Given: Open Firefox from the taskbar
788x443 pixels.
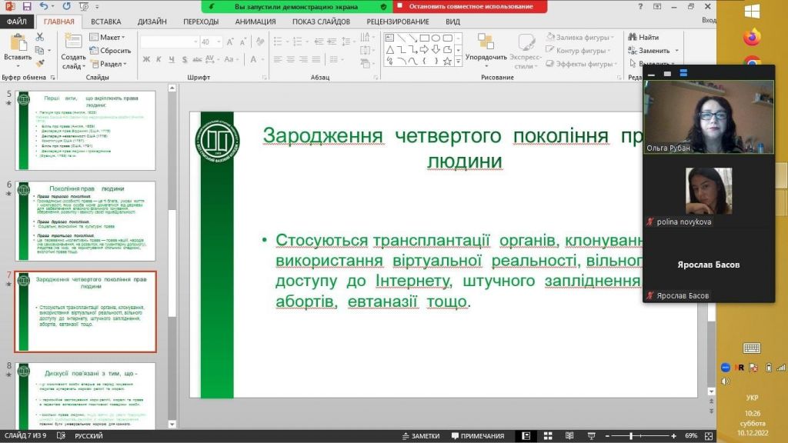Looking at the screenshot, I should point(752,37).
